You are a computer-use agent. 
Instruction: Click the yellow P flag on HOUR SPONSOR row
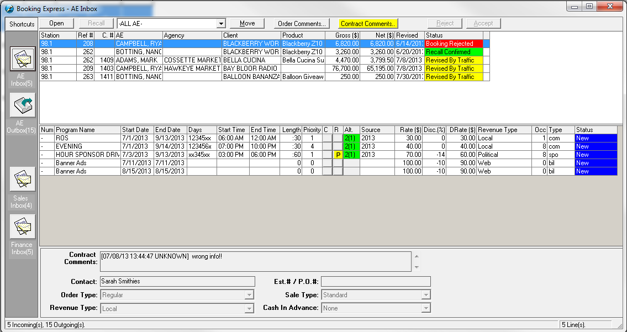pyautogui.click(x=338, y=155)
